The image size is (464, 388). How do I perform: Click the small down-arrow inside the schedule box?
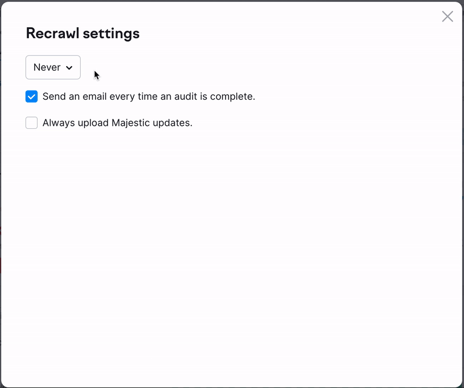70,68
